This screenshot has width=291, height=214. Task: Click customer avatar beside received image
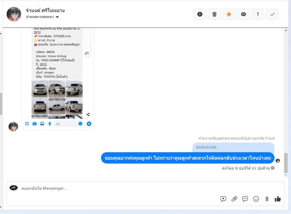pyautogui.click(x=13, y=127)
